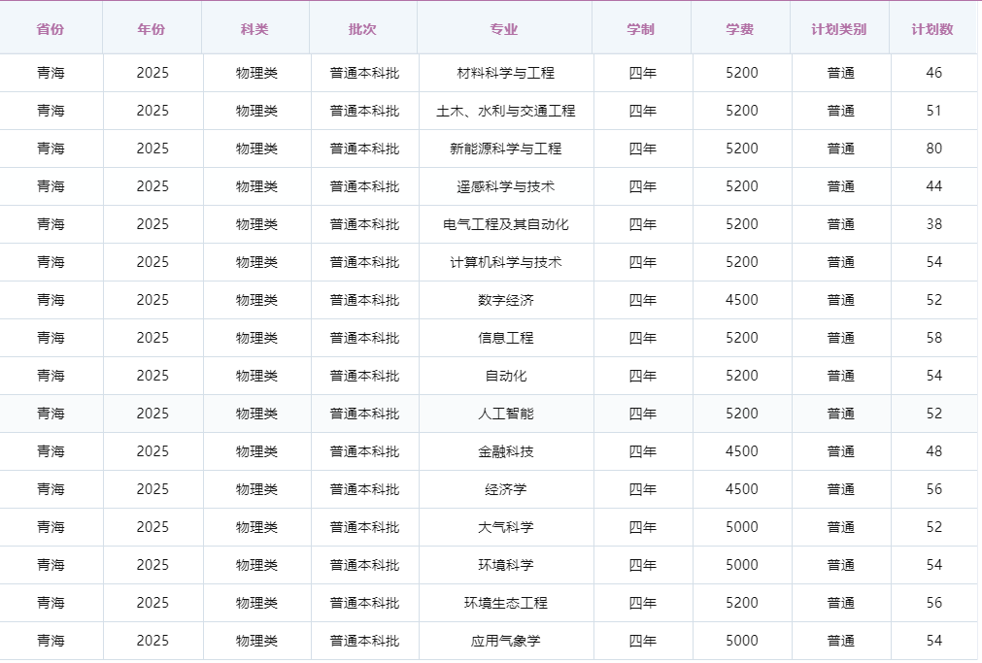The image size is (982, 663).
Task: Click the 数字经济 major cell
Action: tap(505, 300)
